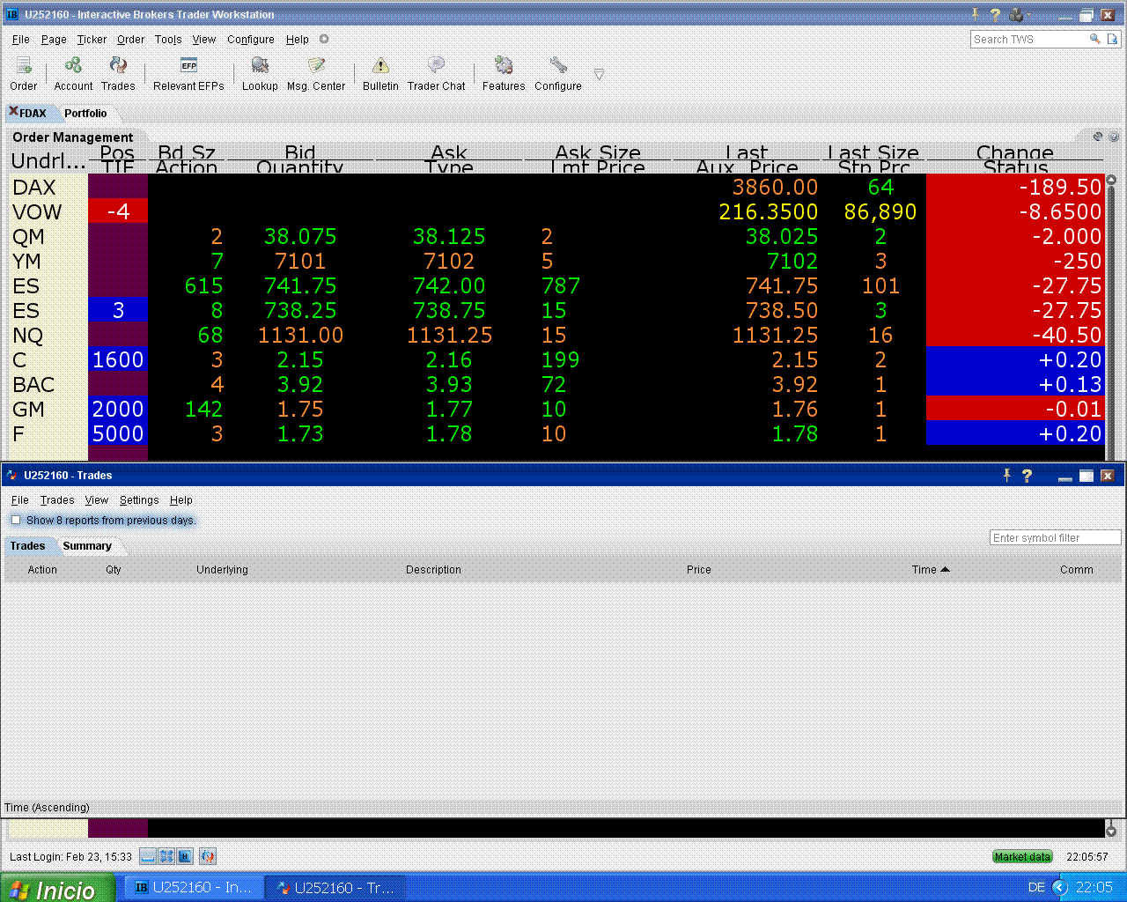
Task: Click the pin icon in Trades window
Action: (x=1006, y=475)
